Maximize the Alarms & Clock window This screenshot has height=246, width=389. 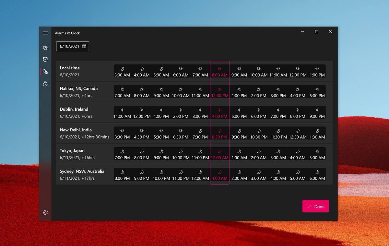tap(317, 32)
